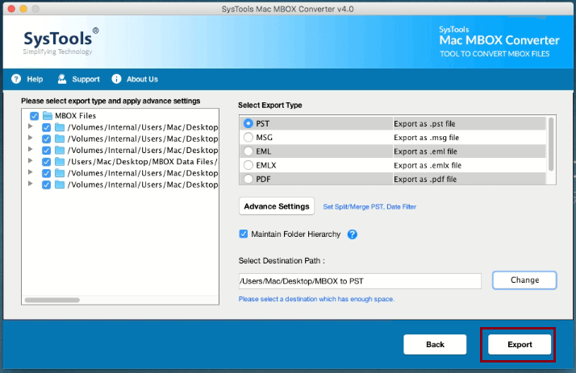Click the Change destination button
This screenshot has height=373, width=576.
[524, 280]
